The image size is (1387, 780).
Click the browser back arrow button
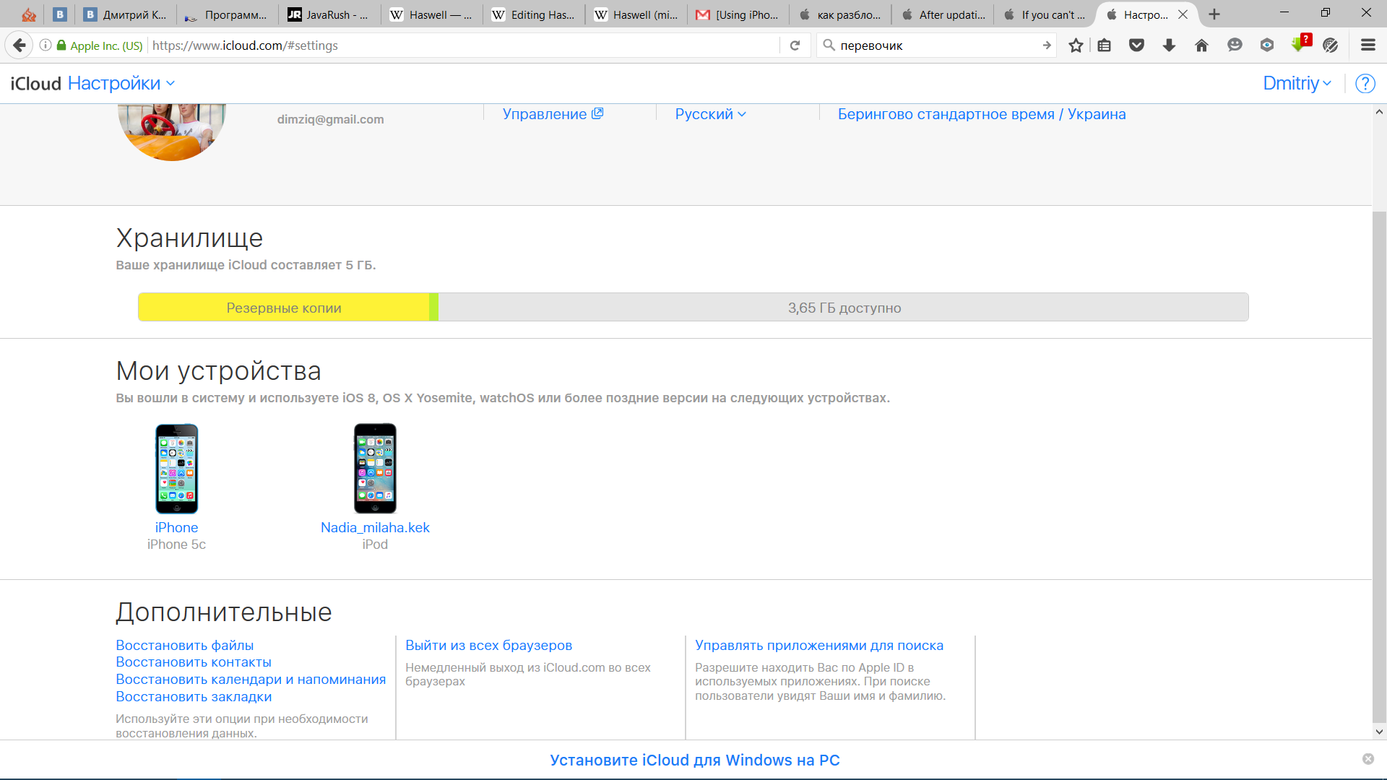pyautogui.click(x=20, y=45)
